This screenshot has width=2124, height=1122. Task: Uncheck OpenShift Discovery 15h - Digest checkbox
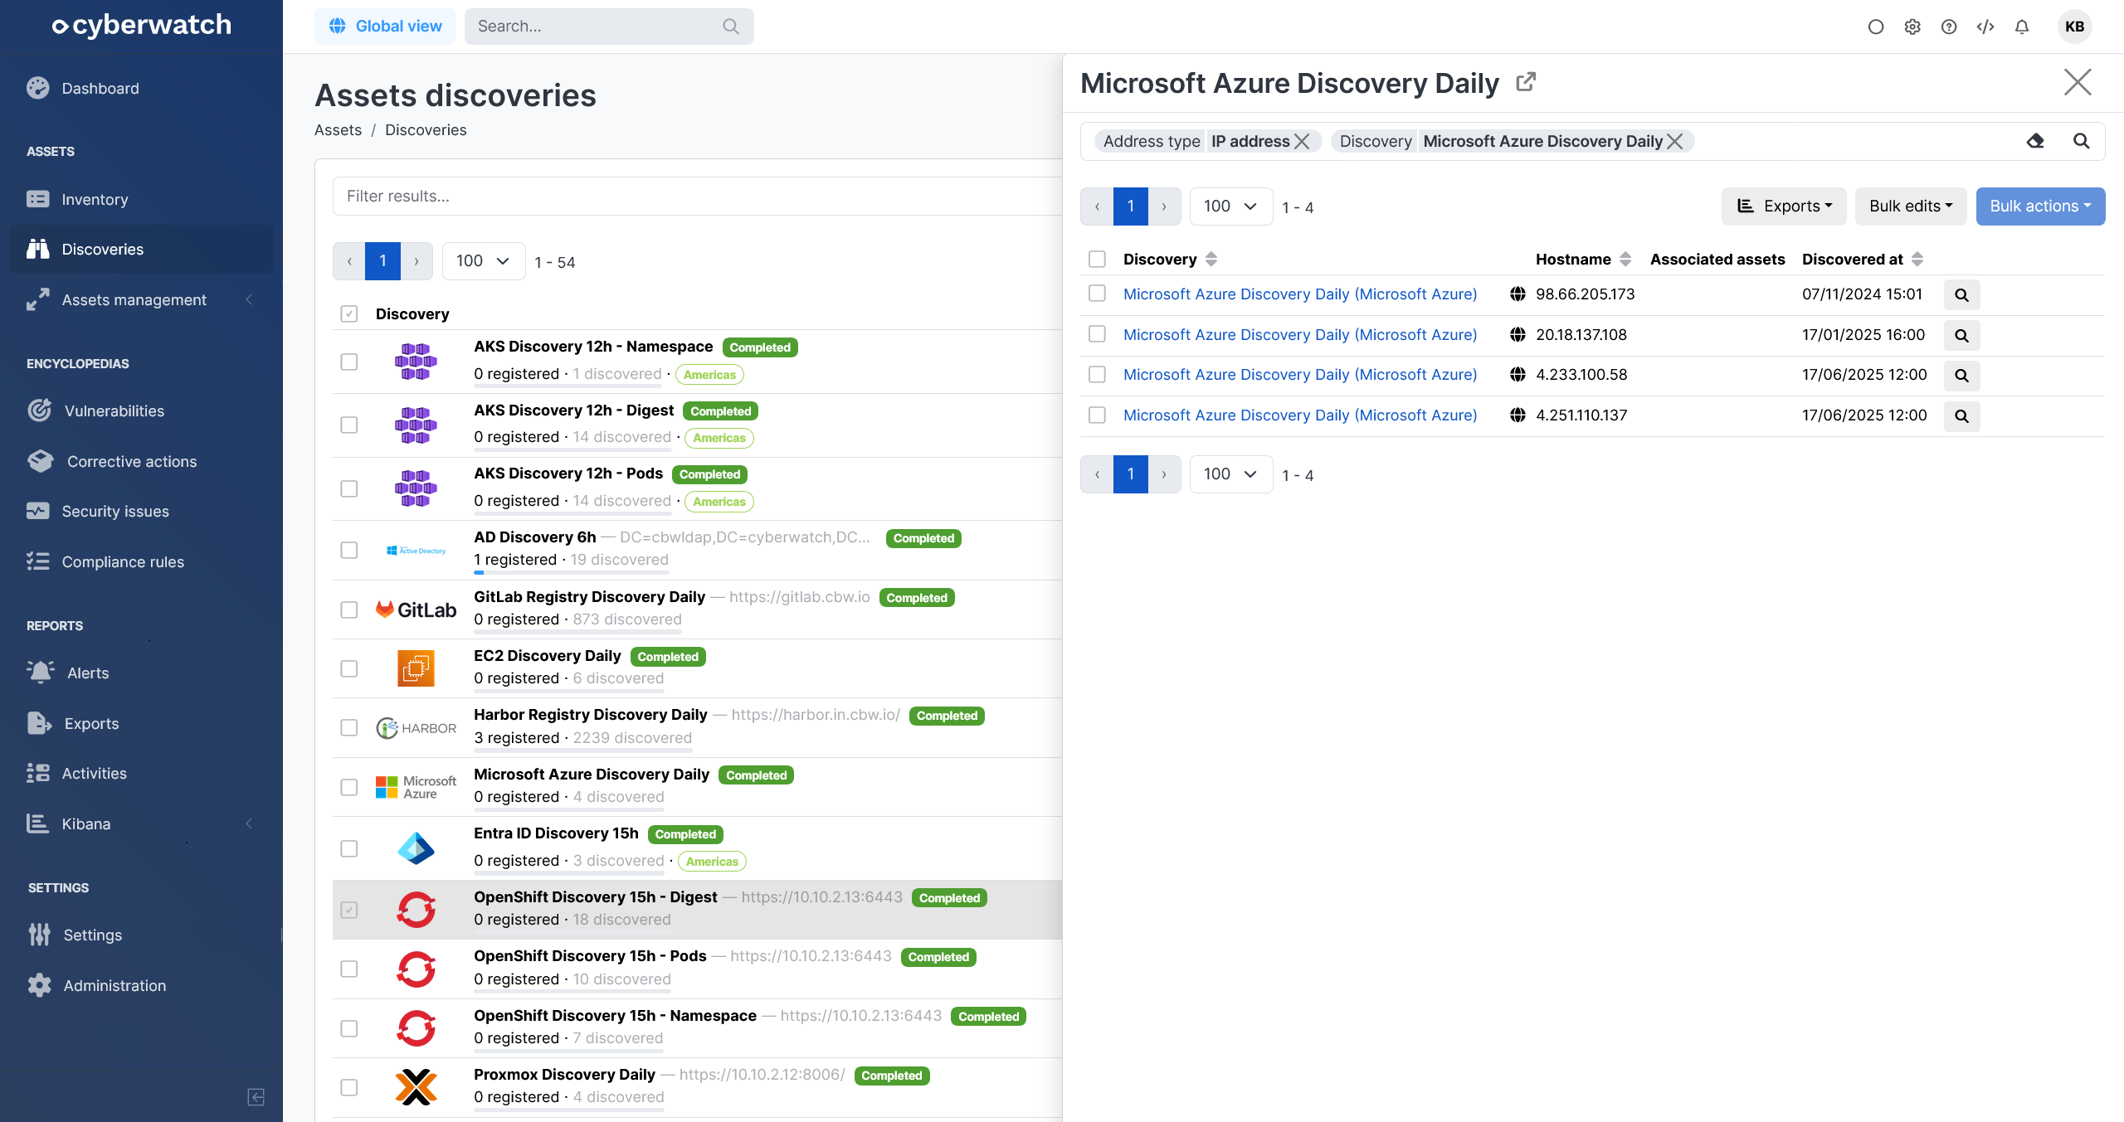click(349, 910)
